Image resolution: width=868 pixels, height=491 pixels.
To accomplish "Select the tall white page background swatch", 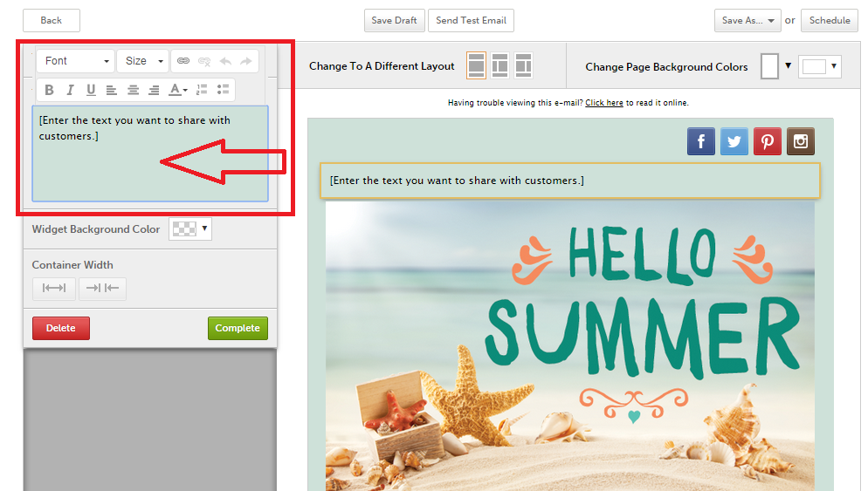I will (769, 66).
